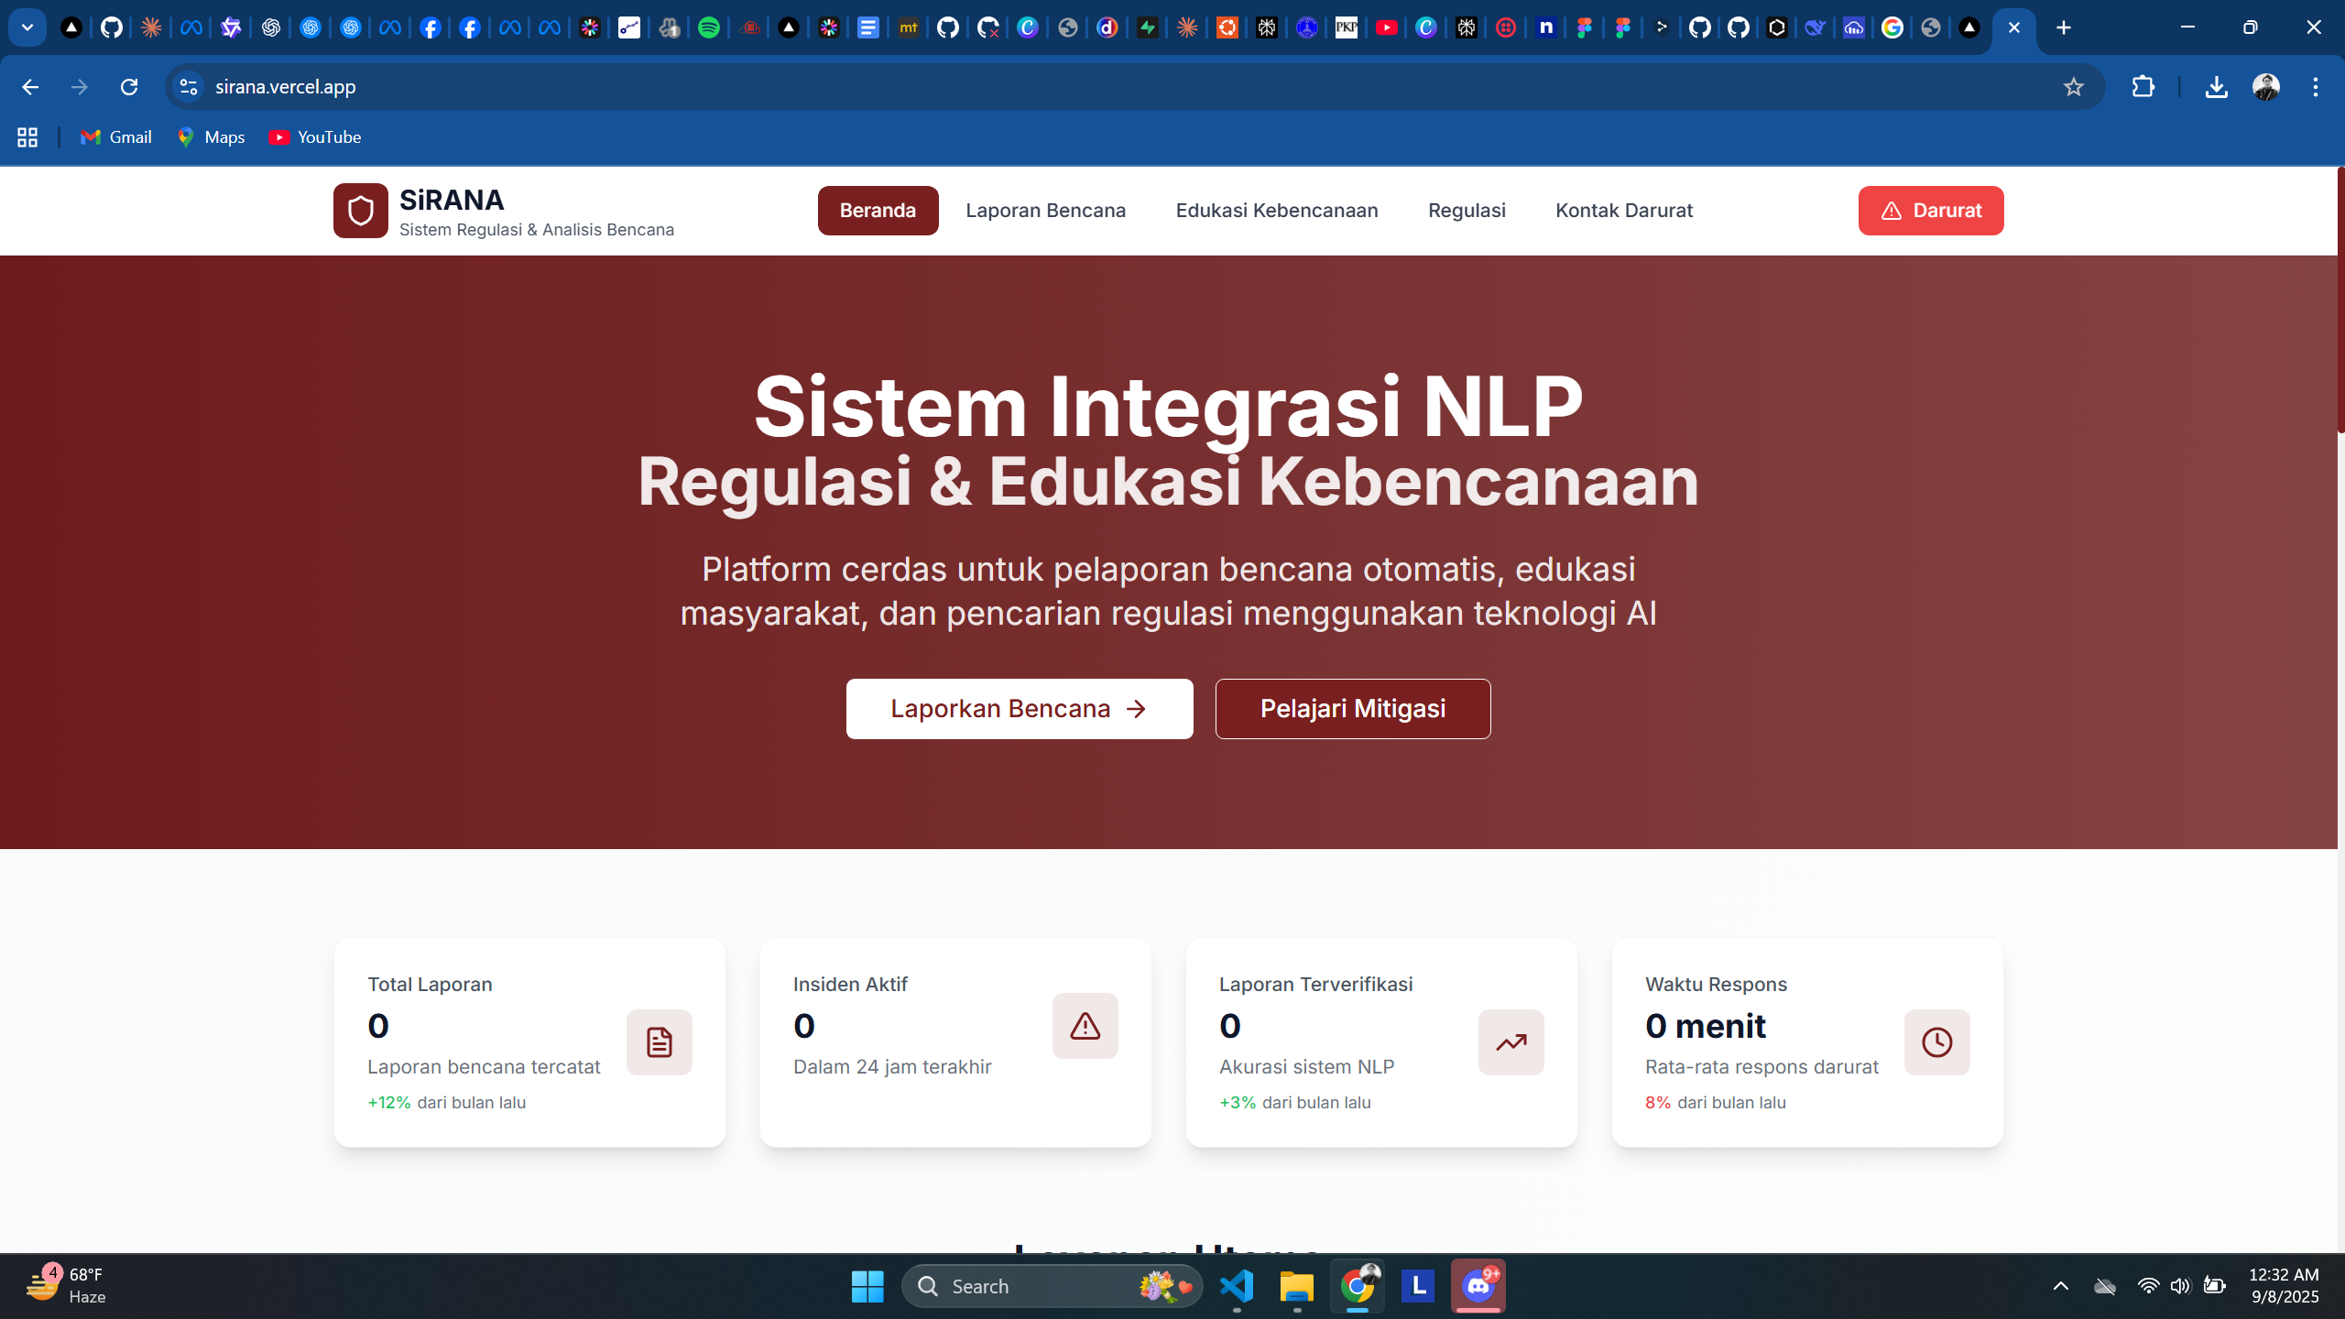This screenshot has width=2345, height=1319.
Task: Open the Spotify browser tab
Action: point(709,27)
